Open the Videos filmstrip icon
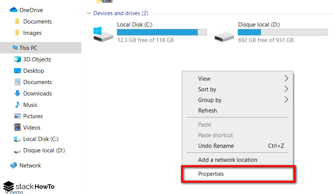334x194 pixels. click(17, 127)
